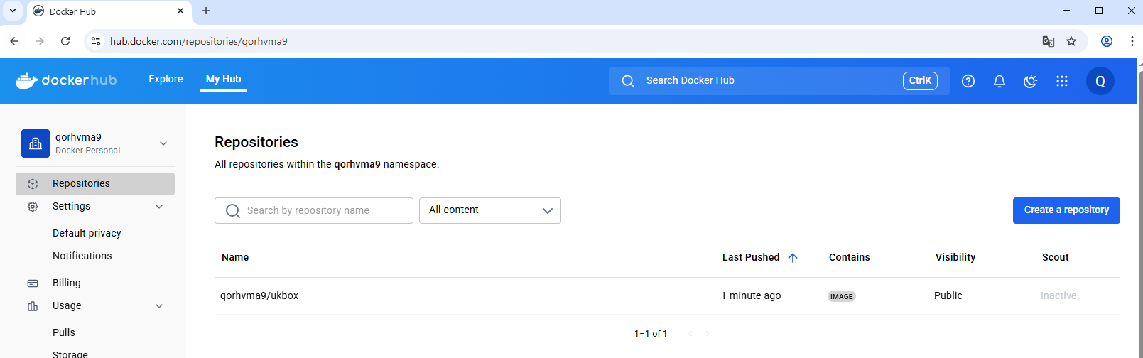Viewport: 1143px width, 358px height.
Task: Click the Visibility column header
Action: pos(955,257)
